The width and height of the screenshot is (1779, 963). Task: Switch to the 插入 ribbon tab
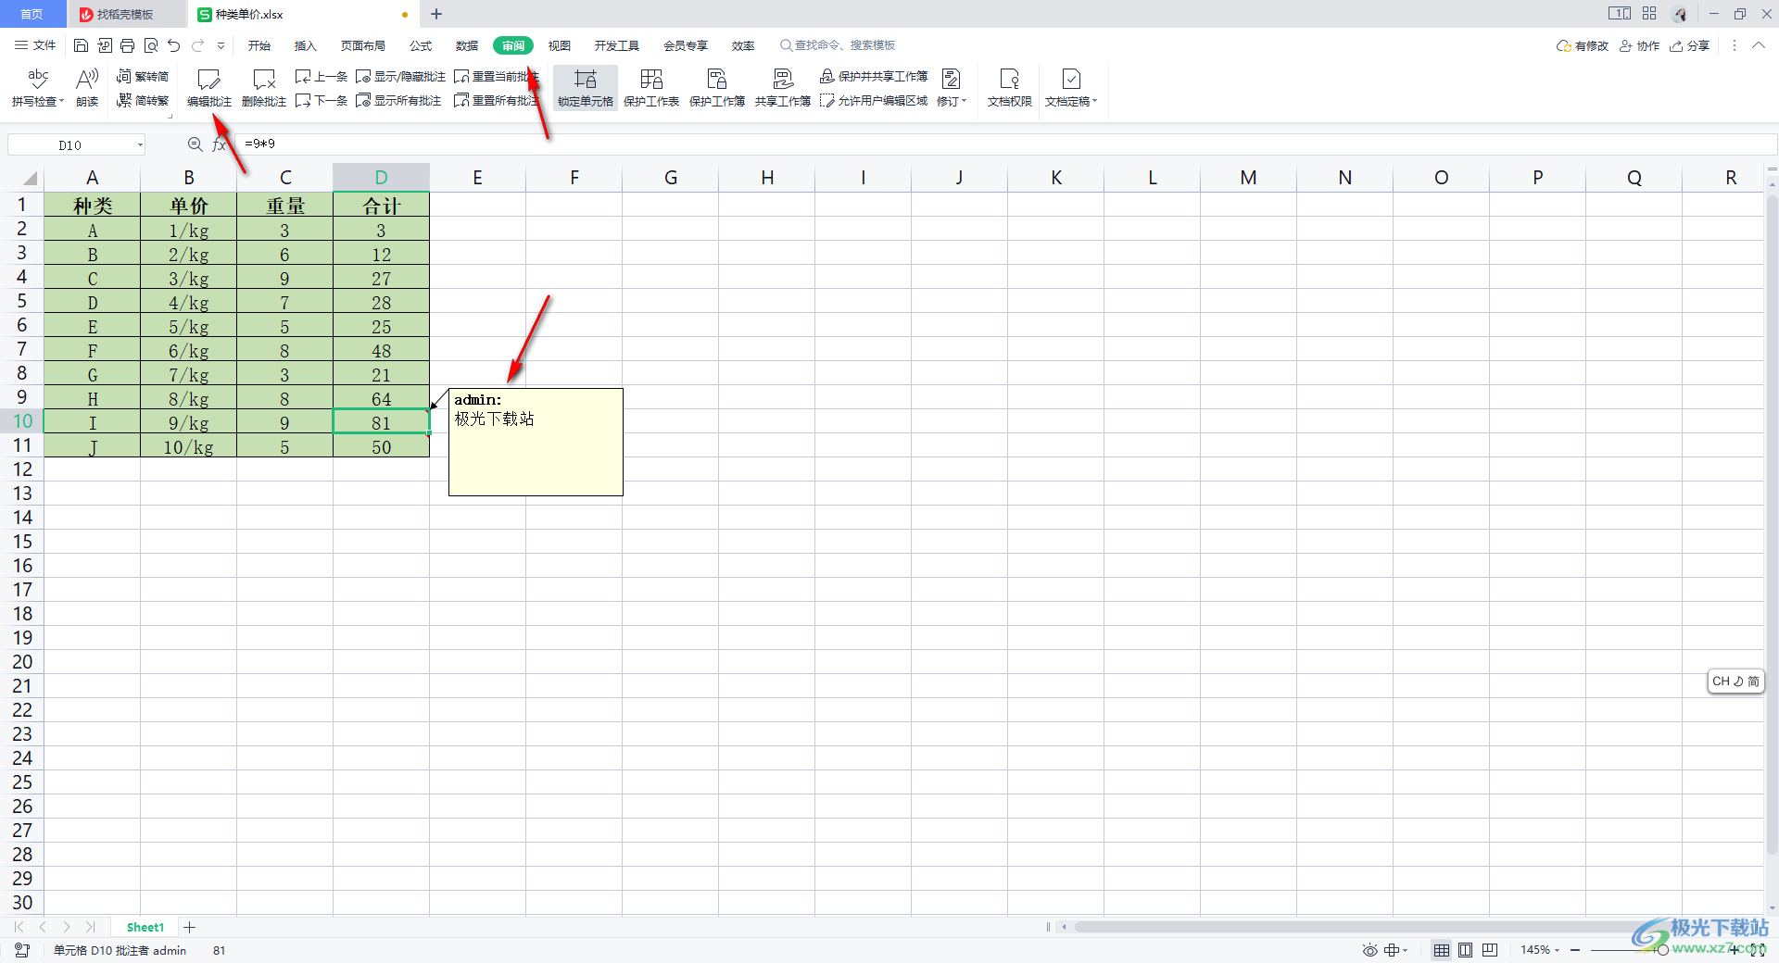306,45
